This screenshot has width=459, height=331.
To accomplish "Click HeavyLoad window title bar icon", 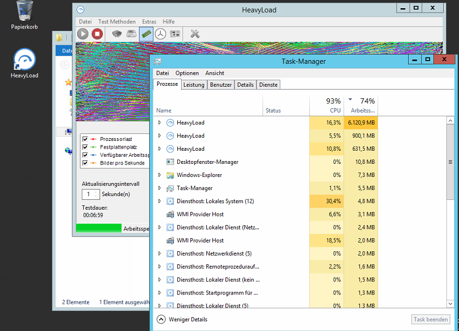I will pyautogui.click(x=80, y=10).
